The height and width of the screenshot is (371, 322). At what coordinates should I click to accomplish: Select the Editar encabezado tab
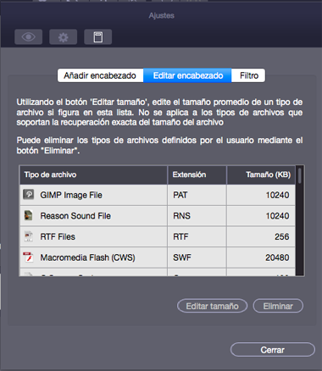[187, 75]
